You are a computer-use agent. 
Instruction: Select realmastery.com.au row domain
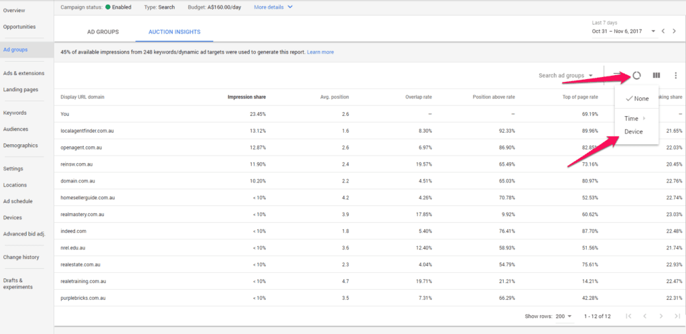pos(82,215)
